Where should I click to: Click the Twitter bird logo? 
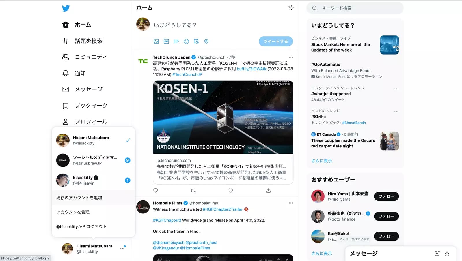66,8
